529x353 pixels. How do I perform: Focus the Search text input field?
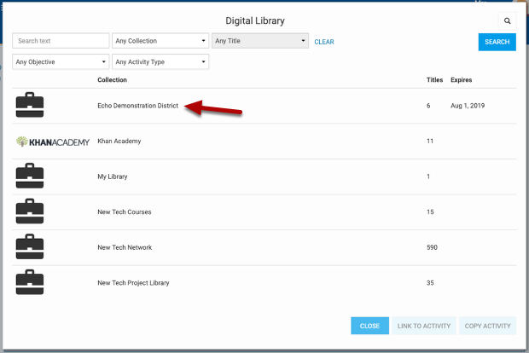[61, 41]
